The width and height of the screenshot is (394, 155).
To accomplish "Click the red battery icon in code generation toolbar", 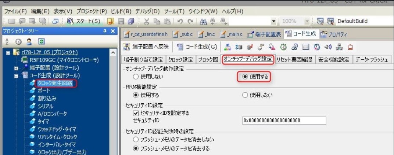I will [x=350, y=47].
